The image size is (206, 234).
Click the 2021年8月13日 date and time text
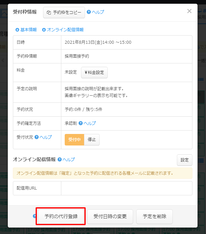point(98,42)
